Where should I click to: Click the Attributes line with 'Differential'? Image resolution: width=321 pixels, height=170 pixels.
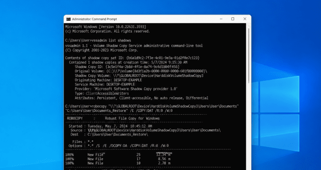point(141,98)
